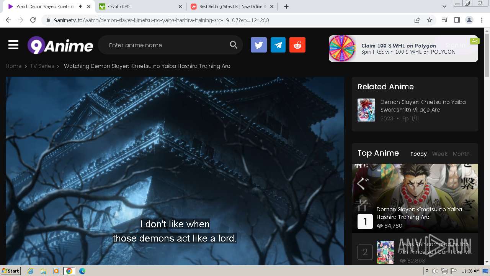The image size is (490, 276).
Task: Click the share page icon
Action: click(x=417, y=20)
